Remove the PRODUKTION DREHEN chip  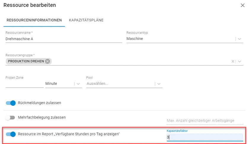click(47, 61)
